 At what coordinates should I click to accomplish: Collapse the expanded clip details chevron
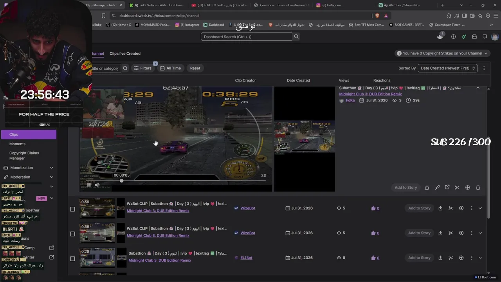coord(478,88)
